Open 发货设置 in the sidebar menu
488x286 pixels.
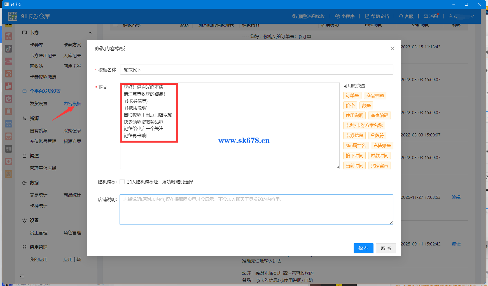[x=39, y=104]
